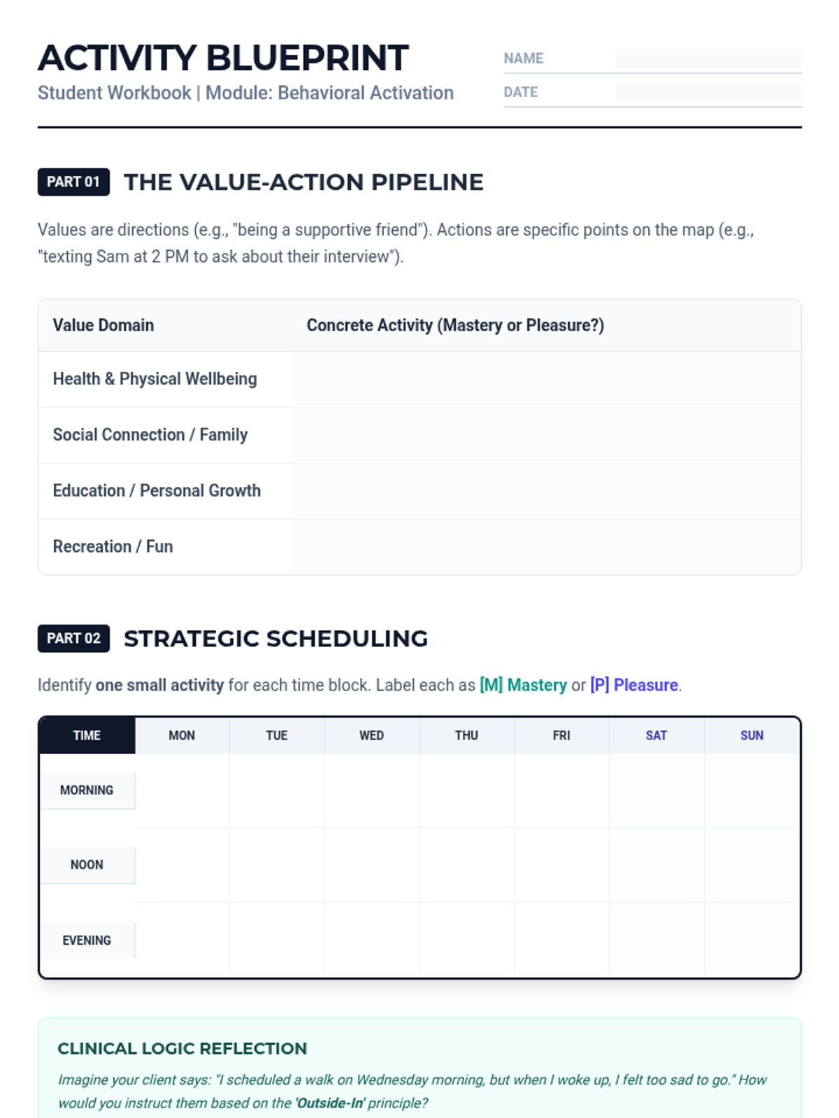Click the Thursday noon schedule cell

[x=466, y=865]
